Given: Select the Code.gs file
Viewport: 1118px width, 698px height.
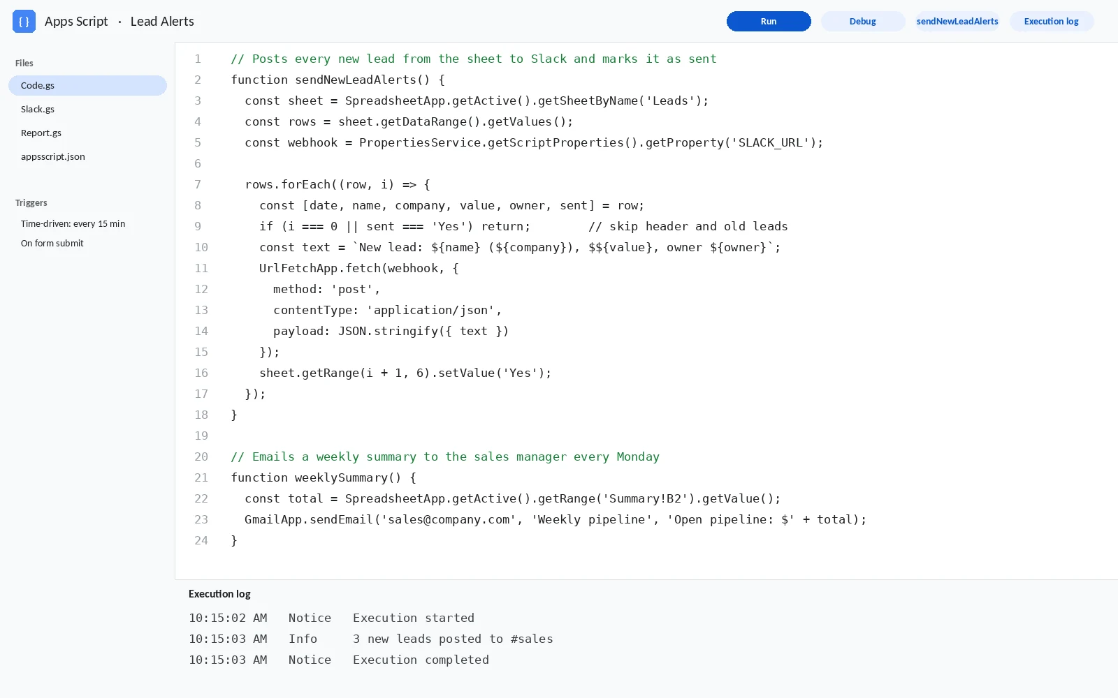Looking at the screenshot, I should pos(87,85).
